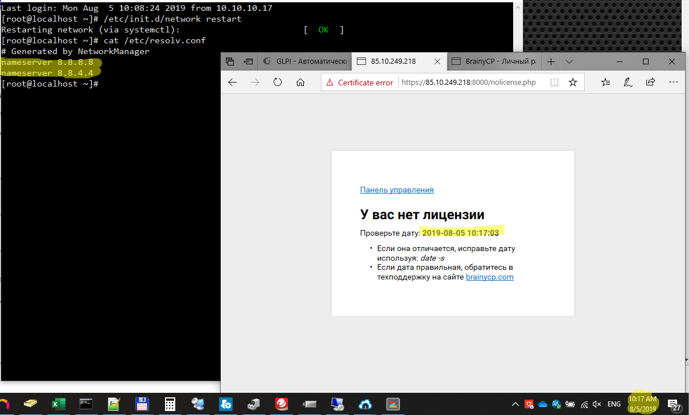Click the Home icon in Edge toolbar
The height and width of the screenshot is (415, 689).
(300, 82)
